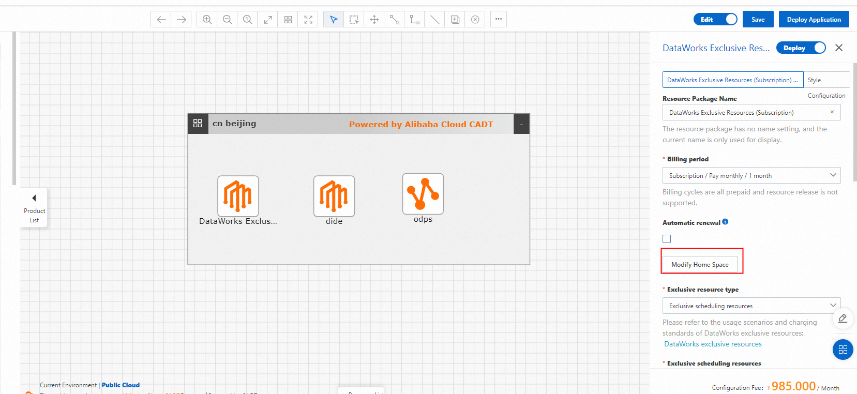
Task: Select the pointer arrow tool
Action: coord(334,20)
